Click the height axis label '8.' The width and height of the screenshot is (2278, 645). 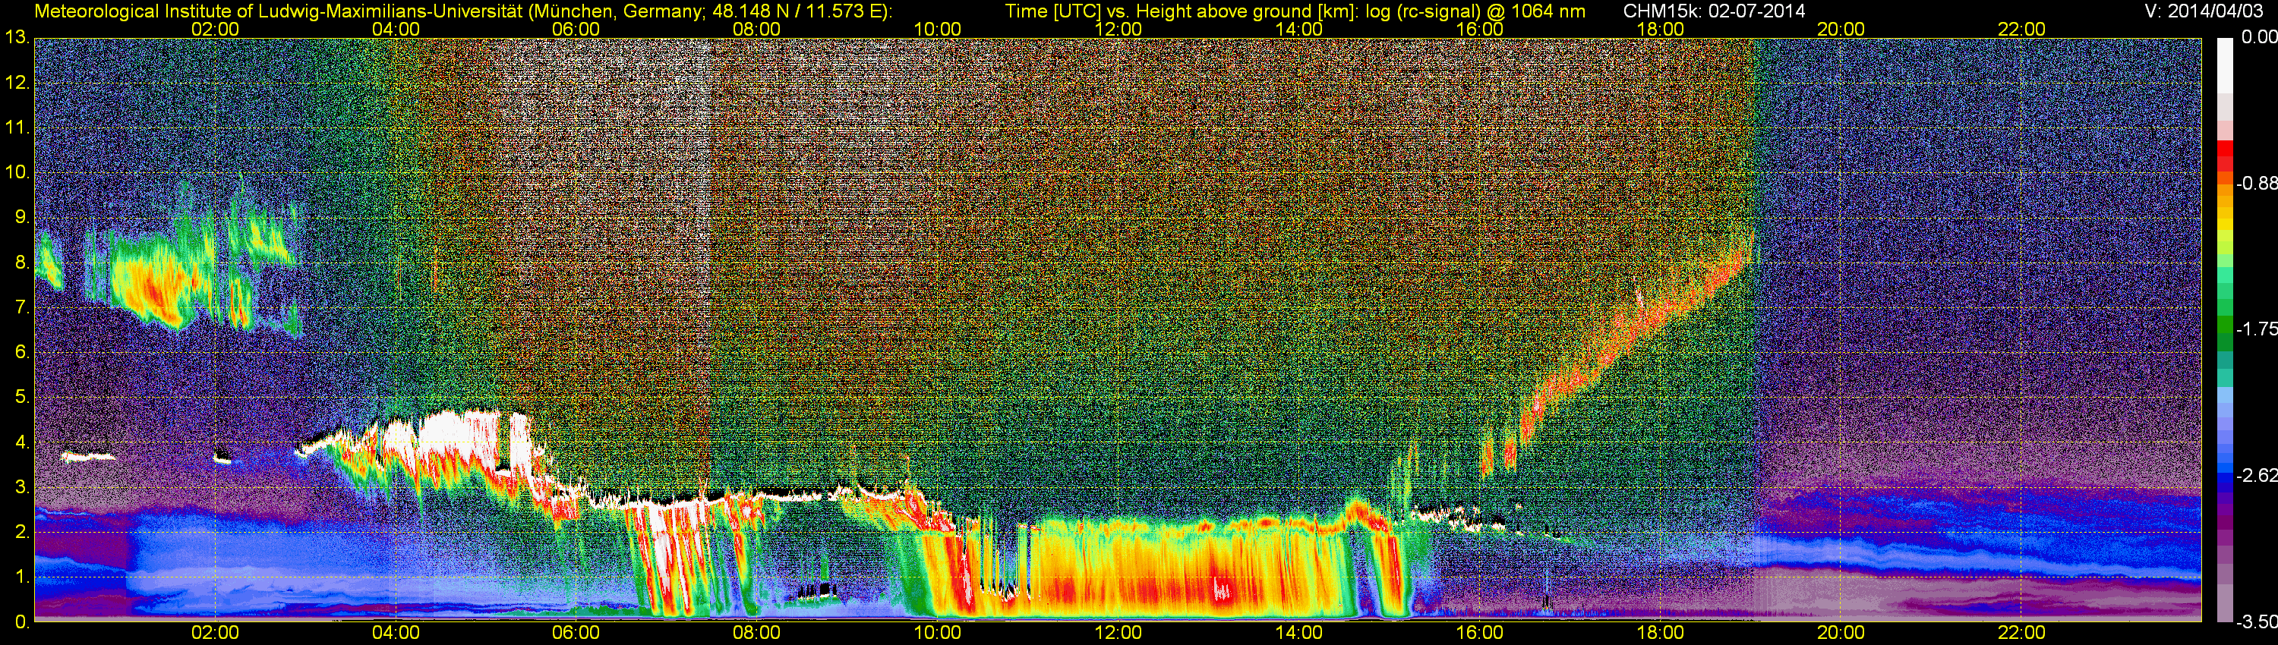coord(22,263)
